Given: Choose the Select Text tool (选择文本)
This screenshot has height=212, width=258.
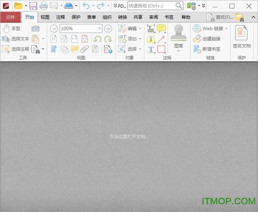Looking at the screenshot, I should [15, 39].
